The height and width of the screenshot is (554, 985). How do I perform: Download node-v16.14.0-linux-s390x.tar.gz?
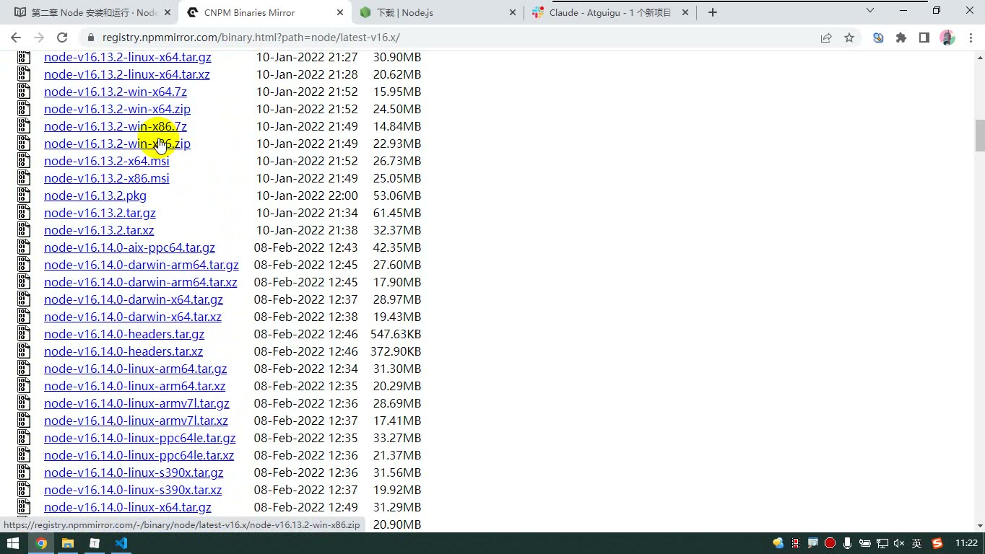click(x=134, y=472)
